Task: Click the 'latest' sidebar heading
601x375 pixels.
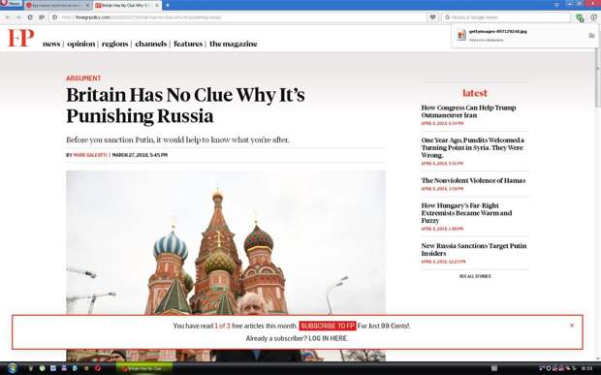Action: [475, 93]
